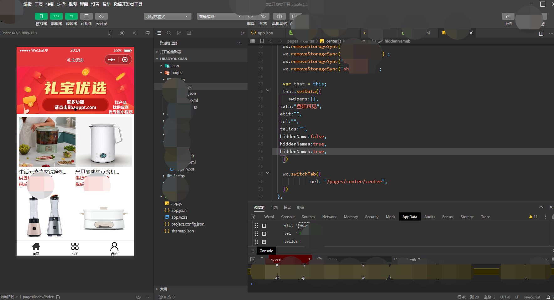Switch to the Storage debugger tab
Viewport: 554px width, 300px height.
[467, 216]
